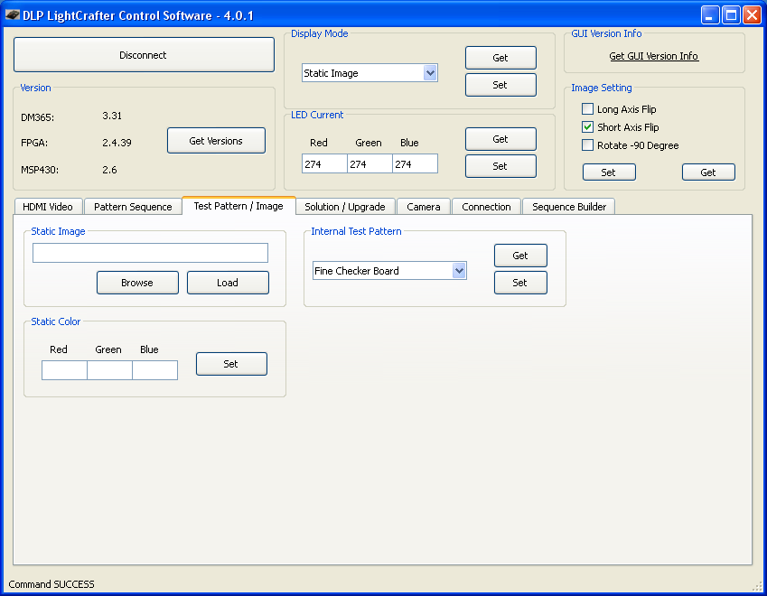Click the Browse button for Static Image
Screen dimensions: 767x596
click(137, 283)
